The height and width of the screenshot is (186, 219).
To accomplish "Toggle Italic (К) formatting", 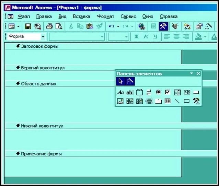I will pyautogui.click(x=146, y=37).
